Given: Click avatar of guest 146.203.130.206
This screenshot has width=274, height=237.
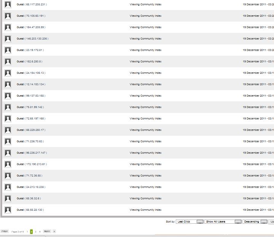Looking at the screenshot, I should click(8, 38).
